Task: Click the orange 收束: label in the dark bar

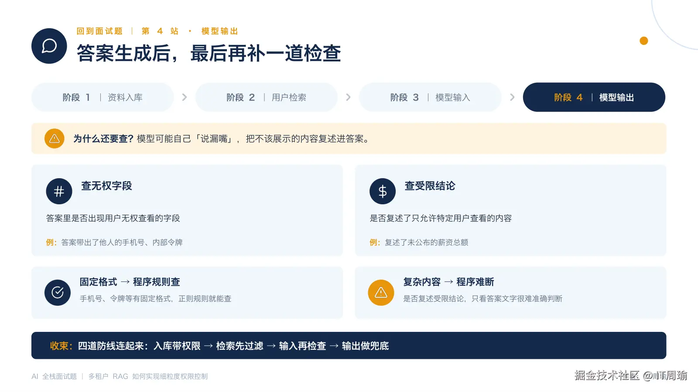Action: (x=61, y=346)
